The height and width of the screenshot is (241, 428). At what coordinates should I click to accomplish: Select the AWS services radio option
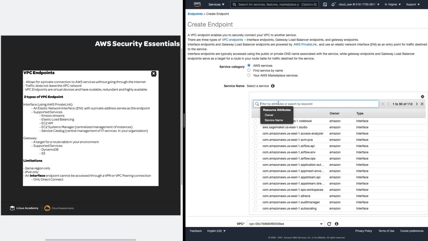click(249, 65)
